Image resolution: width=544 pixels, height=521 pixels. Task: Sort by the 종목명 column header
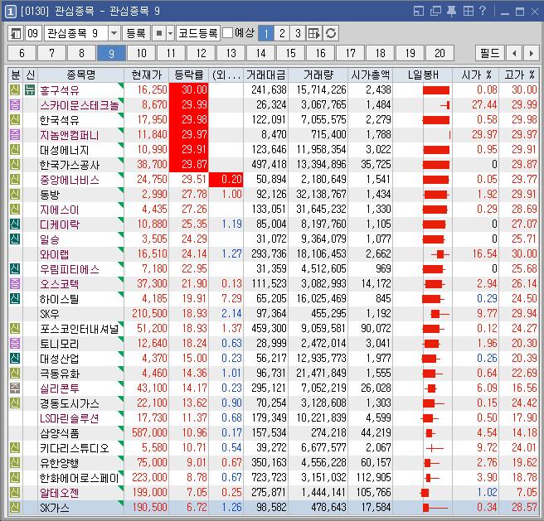tap(80, 75)
